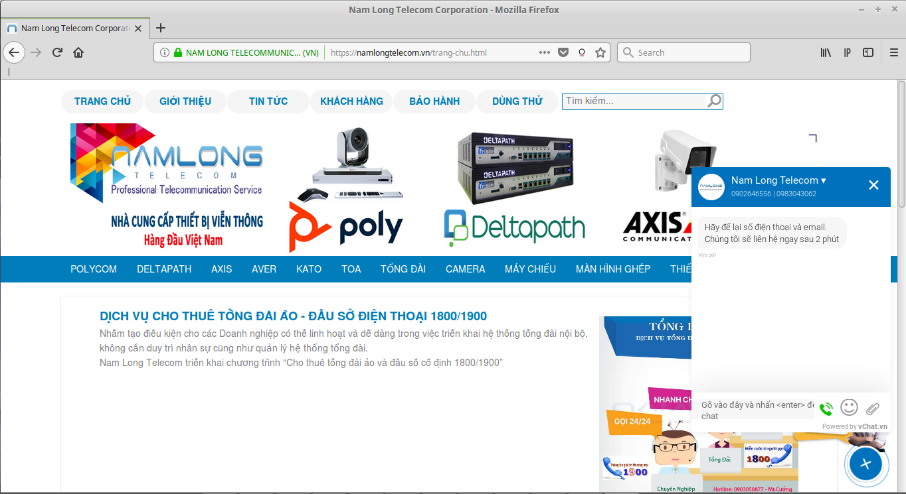Close the Nam Long Telecom tab
The width and height of the screenshot is (906, 494).
click(138, 29)
